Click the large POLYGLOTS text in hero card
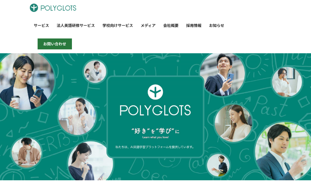311x183 pixels. pos(155,110)
